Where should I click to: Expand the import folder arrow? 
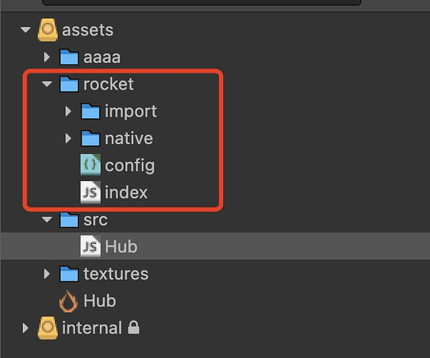(x=69, y=112)
